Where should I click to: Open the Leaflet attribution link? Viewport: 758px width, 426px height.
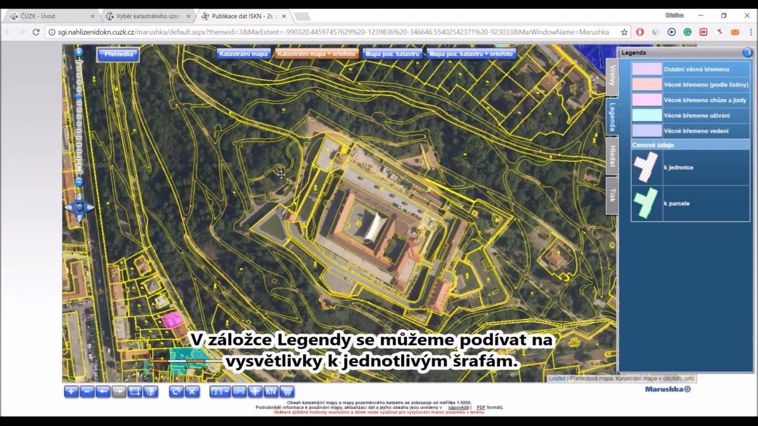[556, 379]
